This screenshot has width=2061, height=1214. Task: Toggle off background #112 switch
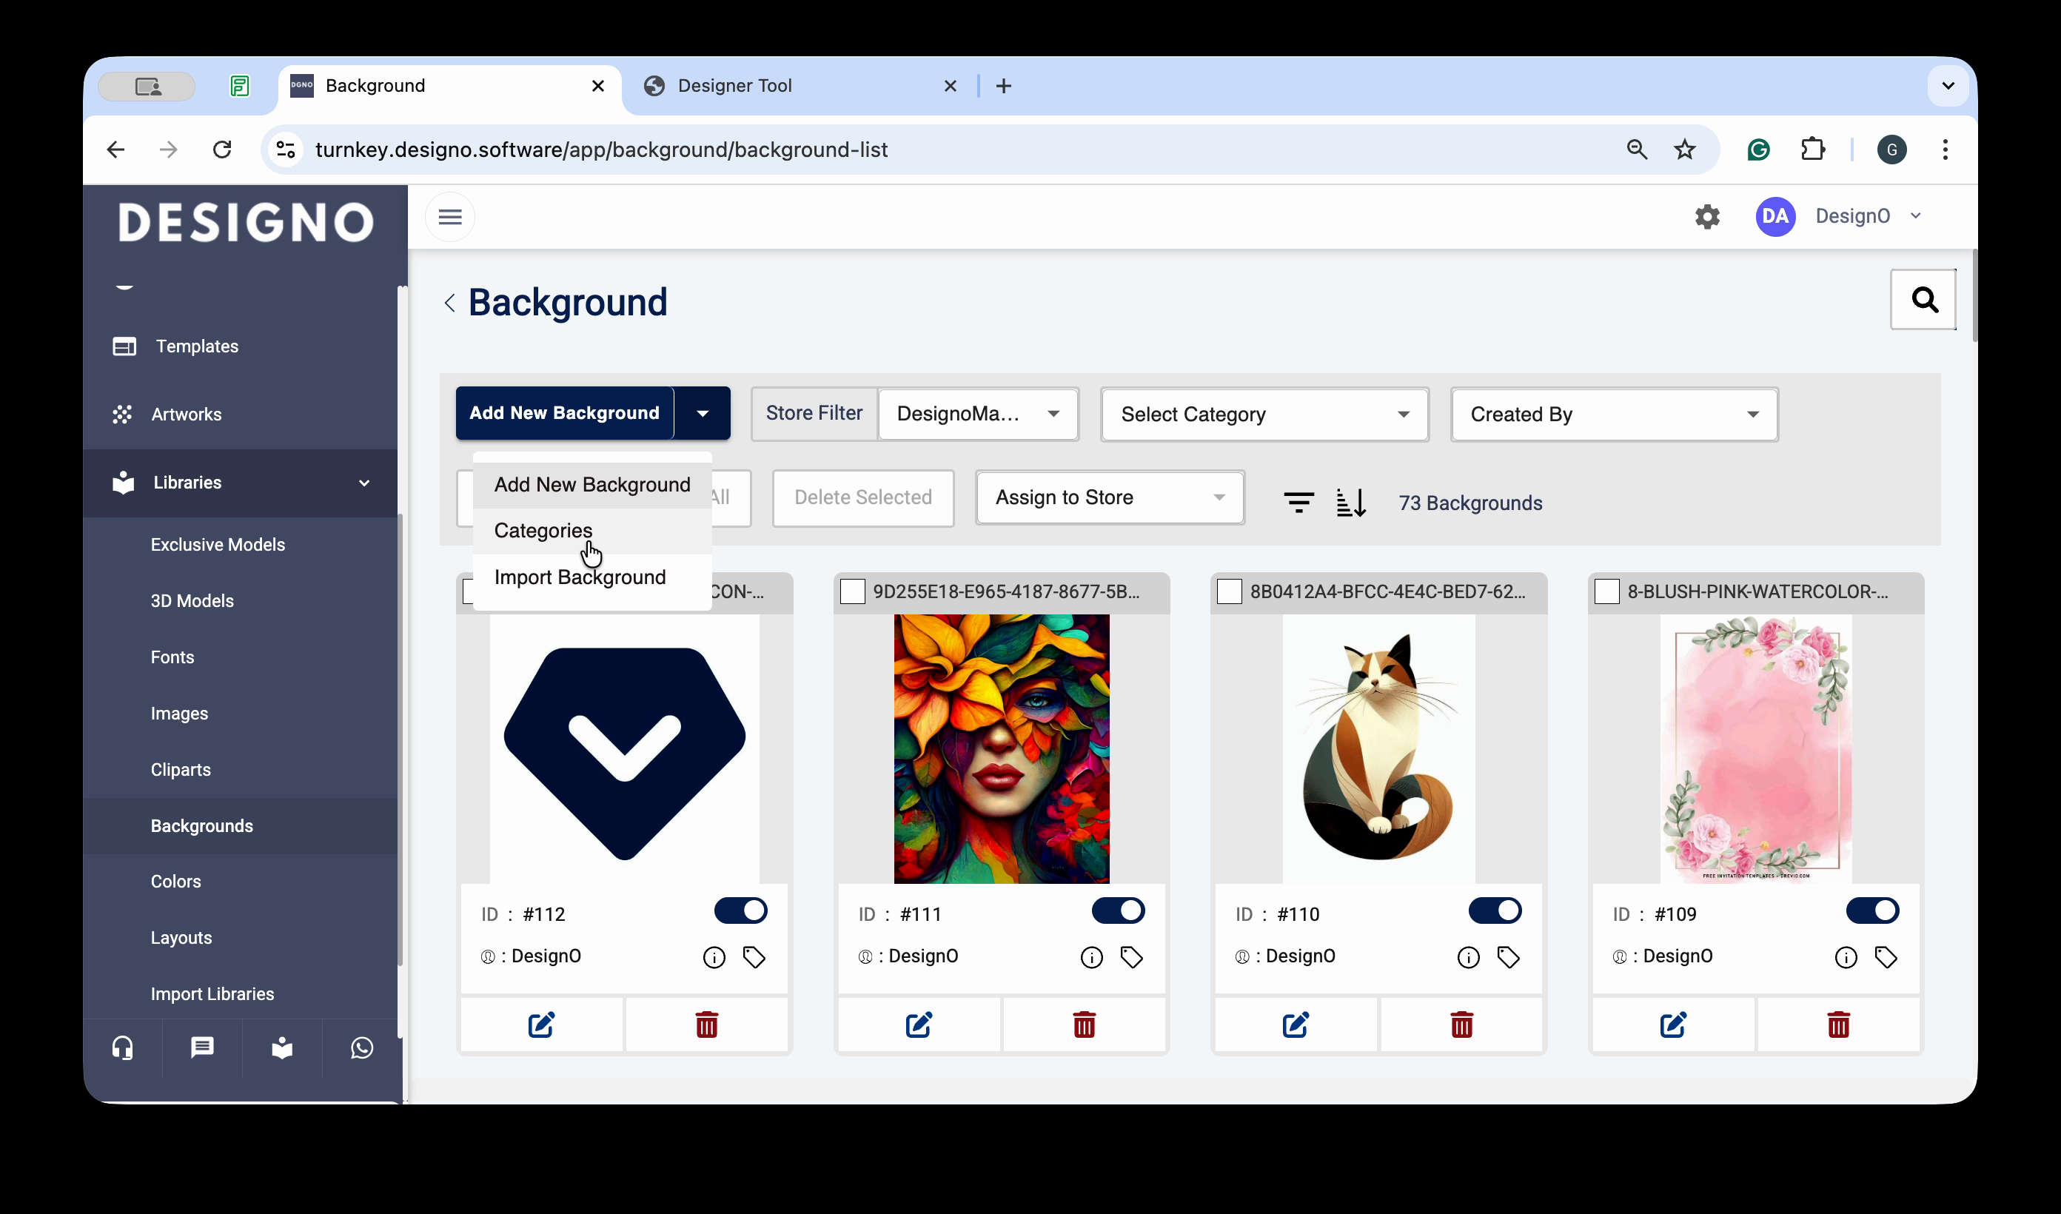point(740,910)
